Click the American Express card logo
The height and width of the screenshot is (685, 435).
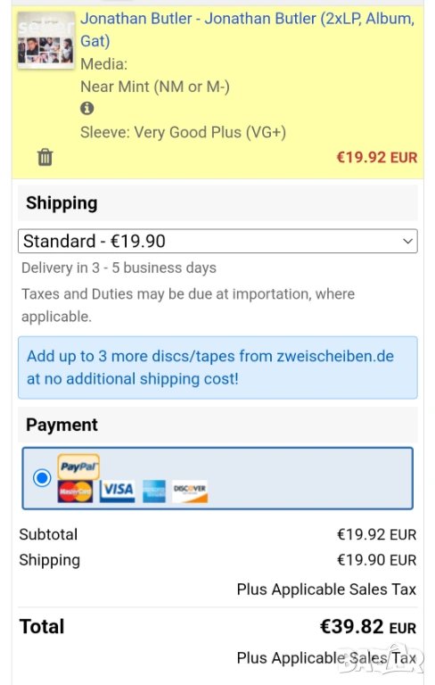click(x=154, y=491)
